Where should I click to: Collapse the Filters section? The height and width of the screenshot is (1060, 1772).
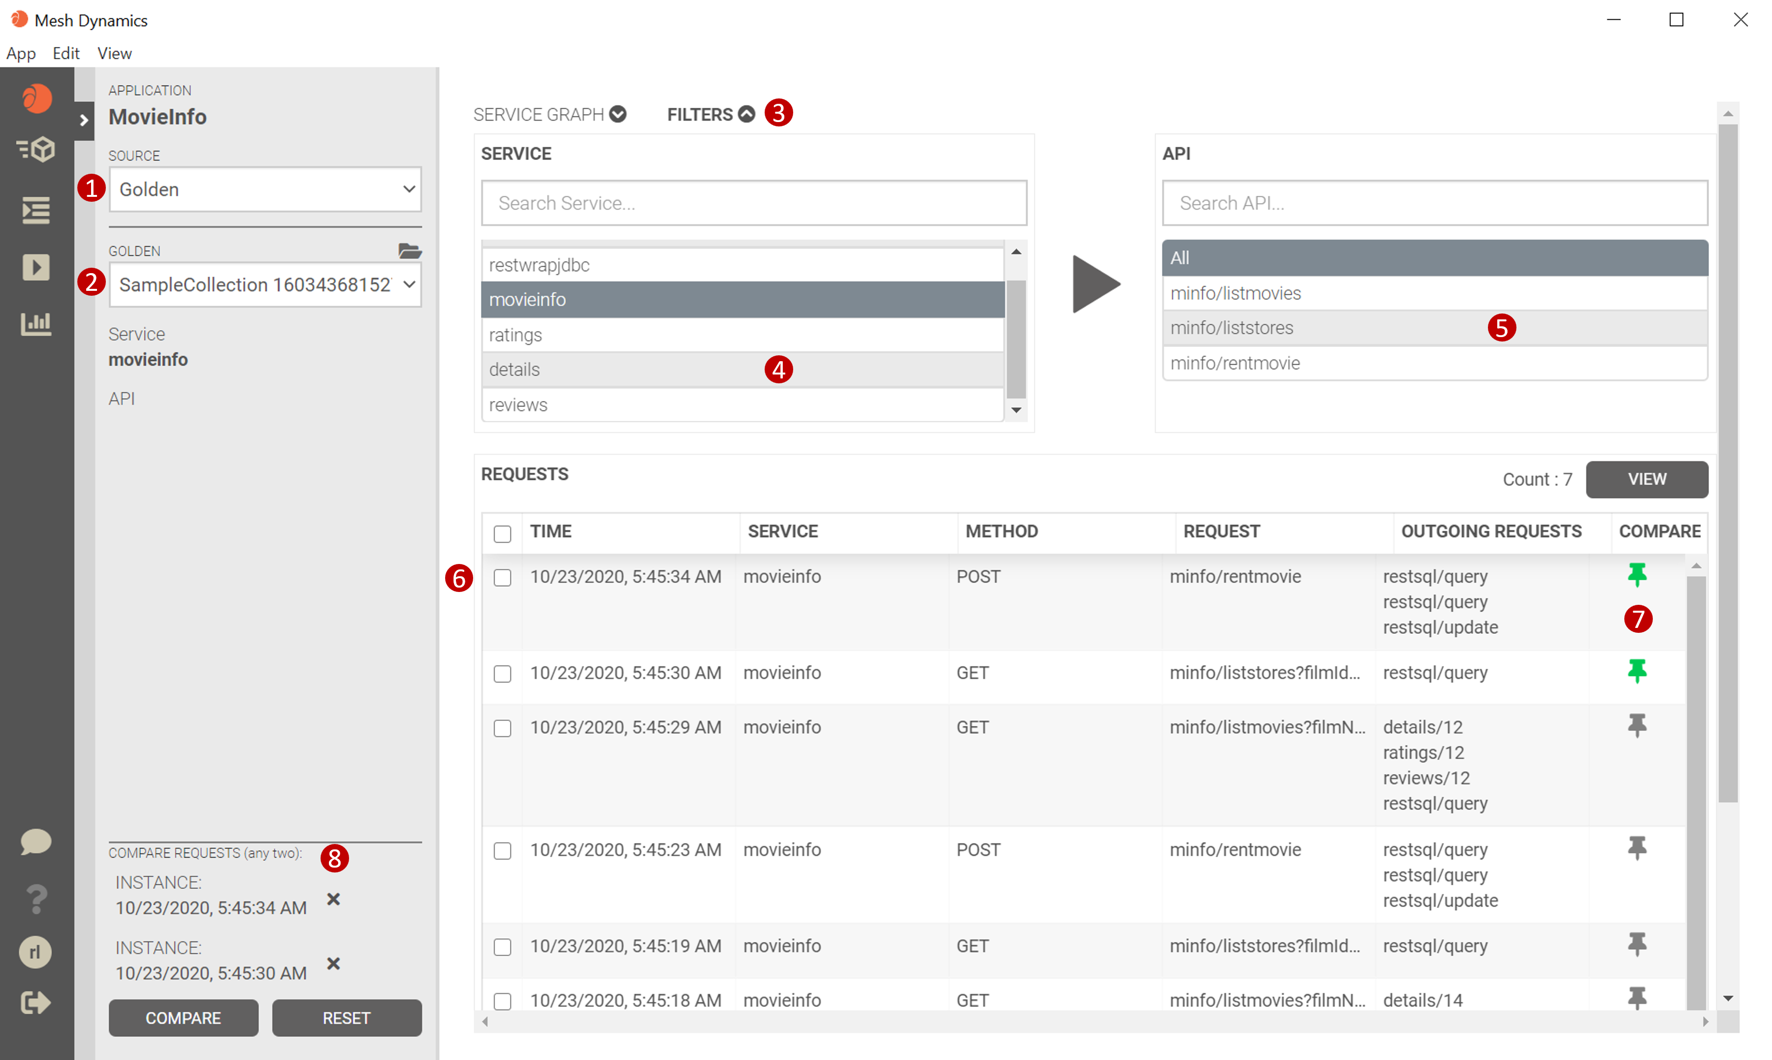coord(710,114)
